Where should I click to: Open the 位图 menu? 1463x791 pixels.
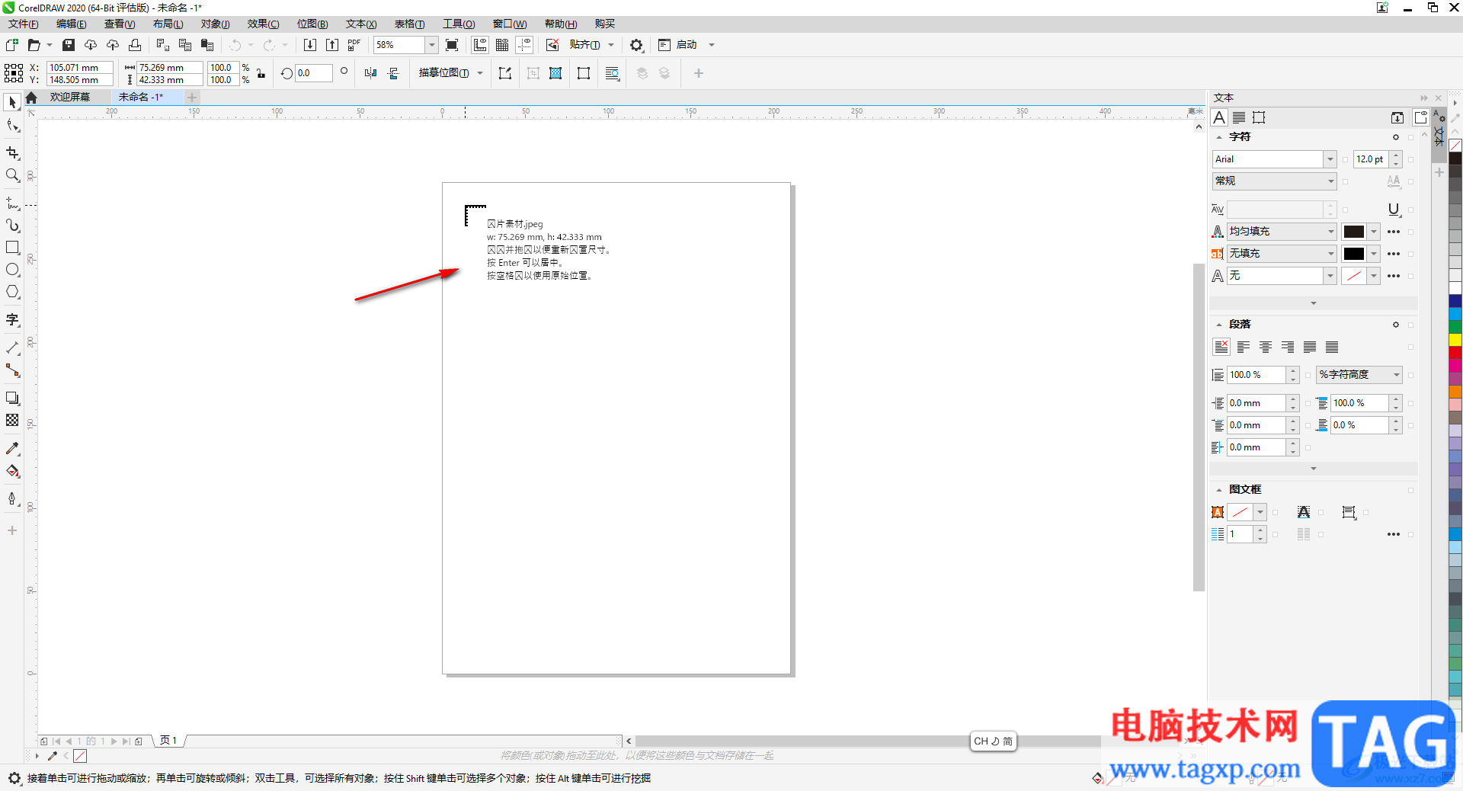coord(312,24)
